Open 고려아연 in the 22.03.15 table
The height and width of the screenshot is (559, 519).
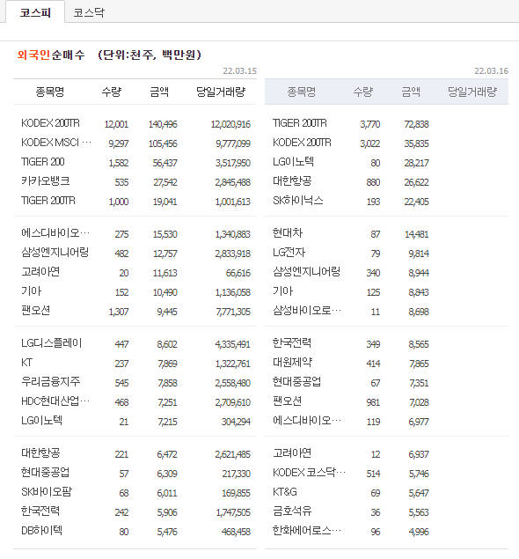click(40, 272)
